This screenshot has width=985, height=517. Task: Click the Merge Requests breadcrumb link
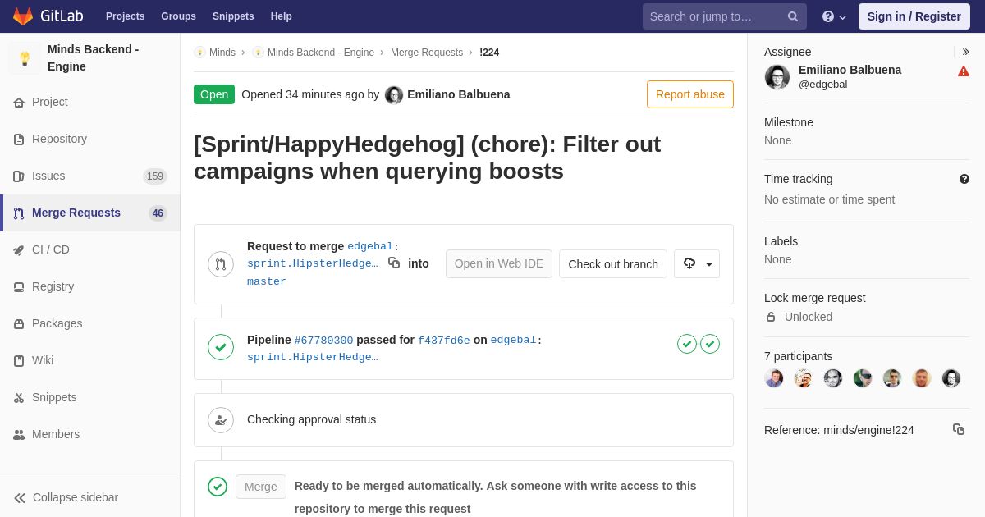click(427, 53)
